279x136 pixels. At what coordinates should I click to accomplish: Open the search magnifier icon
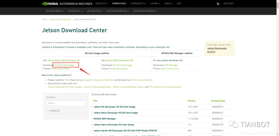pyautogui.click(x=218, y=4)
